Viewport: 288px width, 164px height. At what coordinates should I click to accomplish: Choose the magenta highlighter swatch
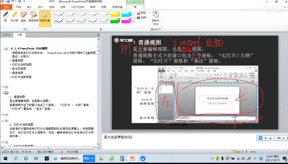click(127, 21)
